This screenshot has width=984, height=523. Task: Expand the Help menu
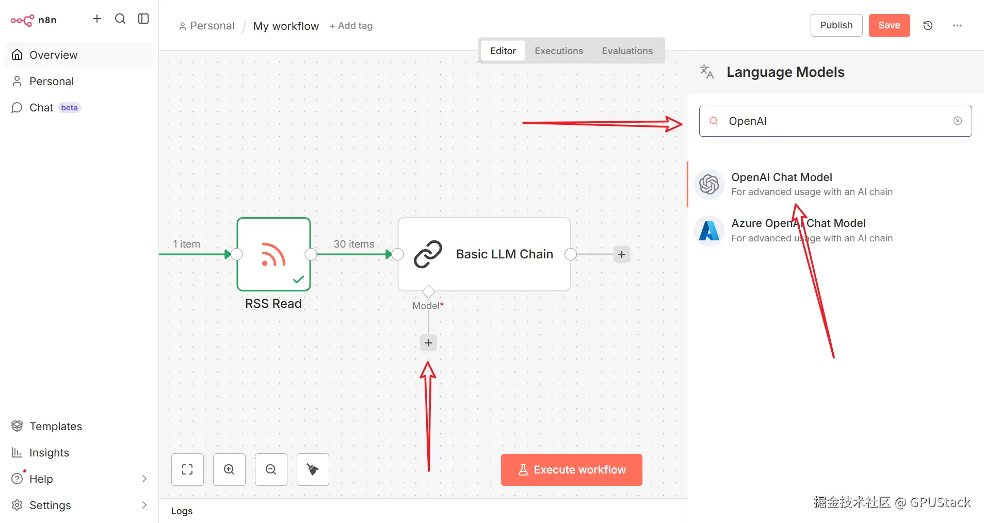79,479
